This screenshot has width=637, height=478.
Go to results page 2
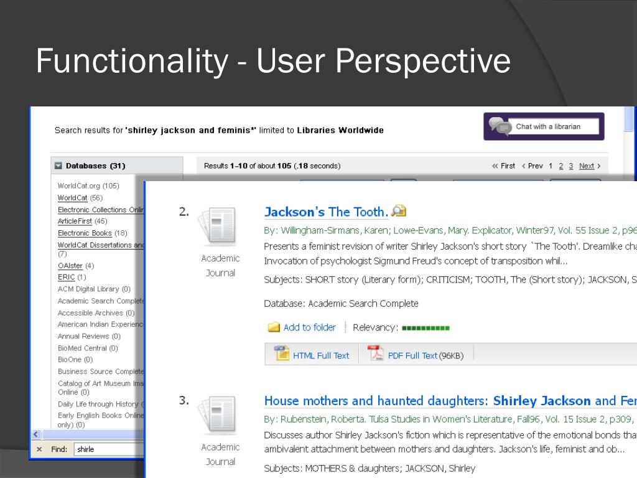pyautogui.click(x=560, y=166)
